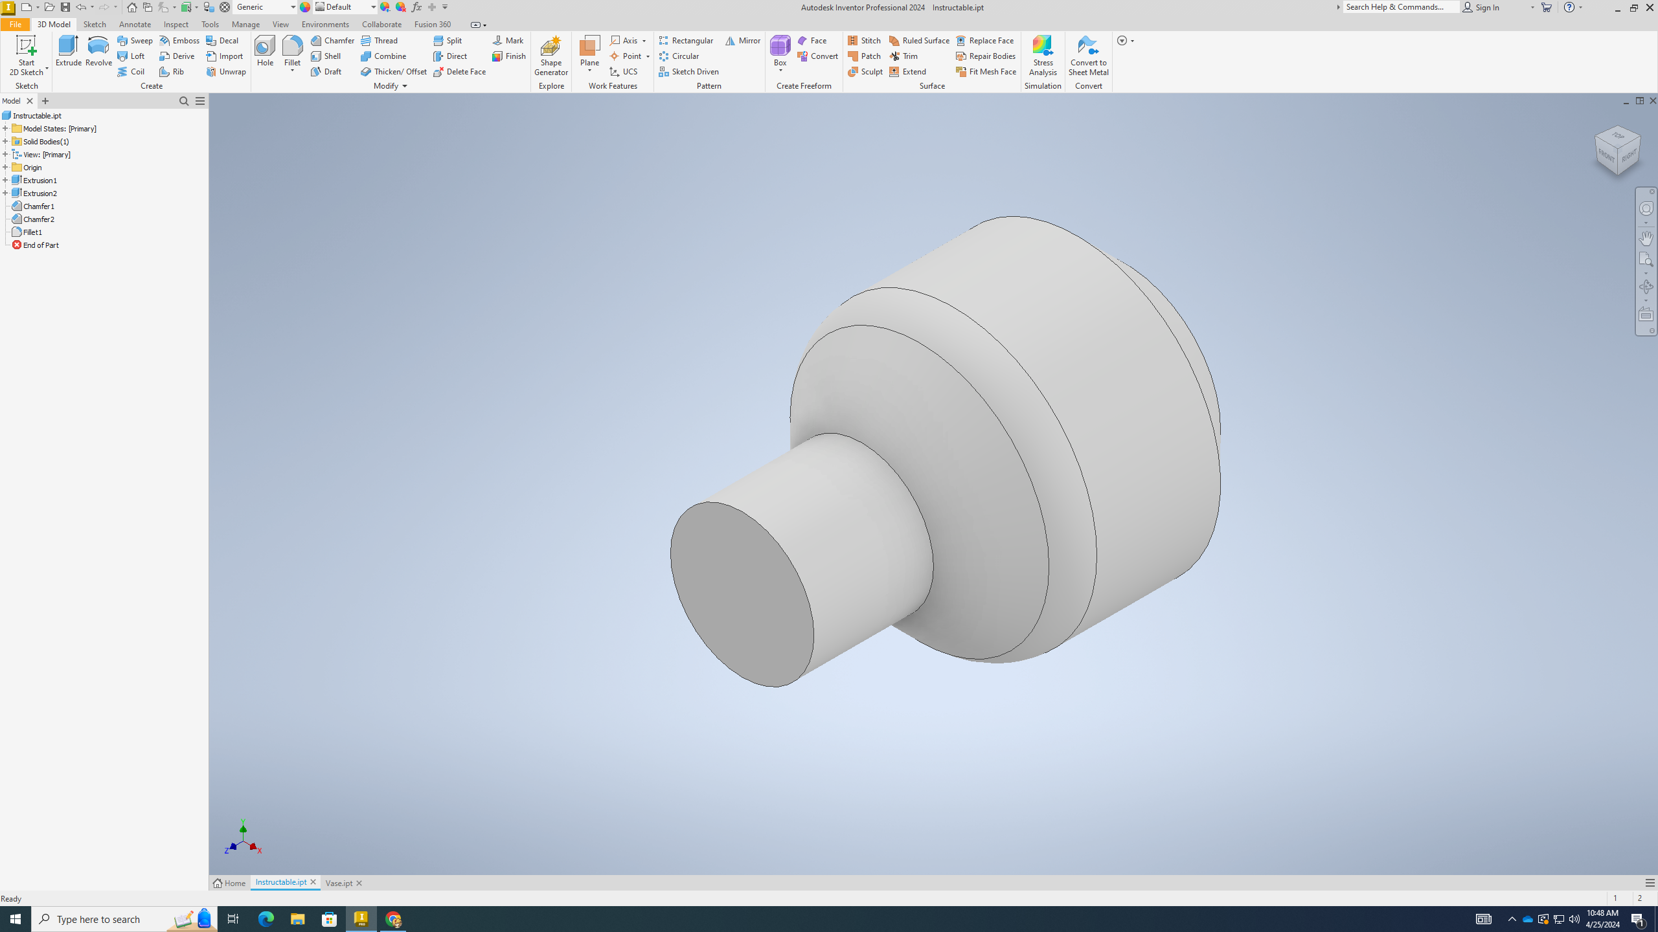Launch the Hole tool
Image resolution: width=1658 pixels, height=932 pixels.
[265, 51]
